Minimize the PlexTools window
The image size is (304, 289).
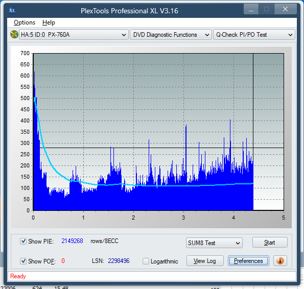(x=251, y=9)
